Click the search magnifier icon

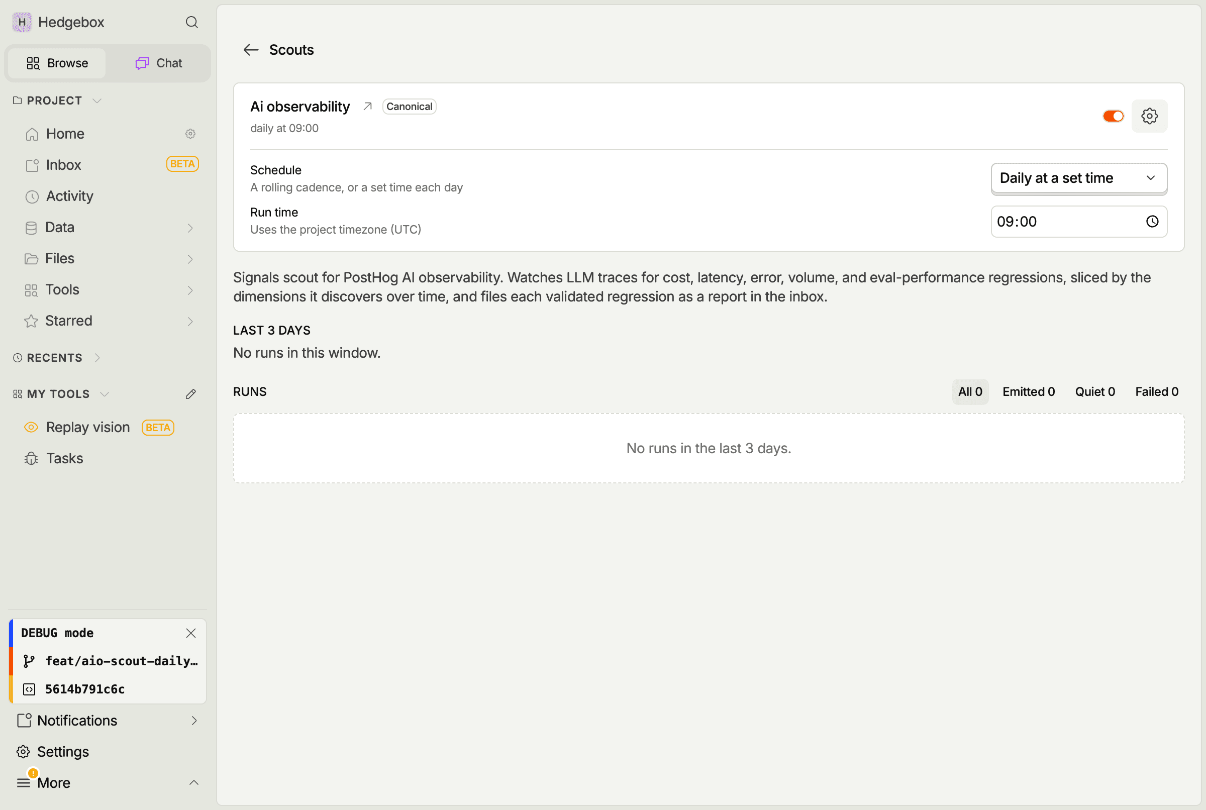191,22
